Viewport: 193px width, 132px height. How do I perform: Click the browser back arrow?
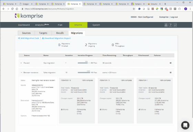click(x=3, y=9)
